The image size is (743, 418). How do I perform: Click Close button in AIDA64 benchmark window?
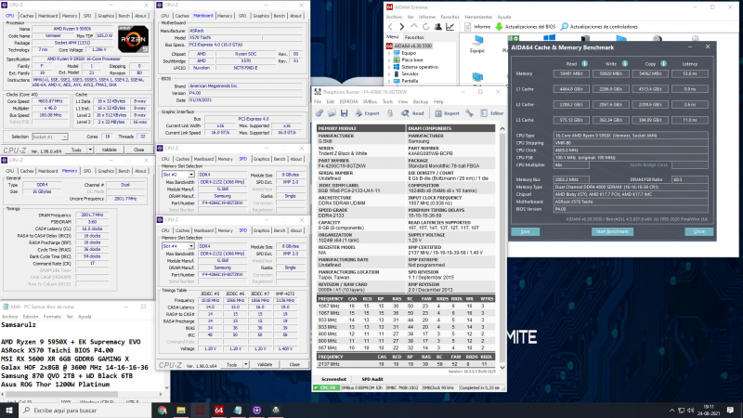[699, 231]
